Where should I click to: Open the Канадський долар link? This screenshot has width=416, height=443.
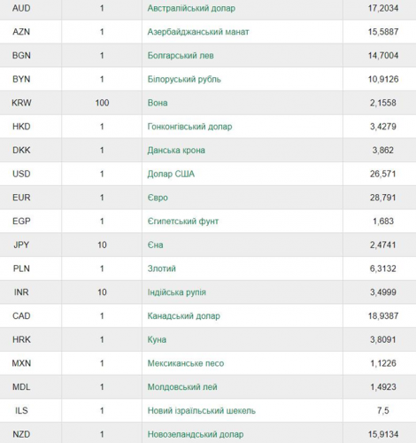(x=183, y=316)
